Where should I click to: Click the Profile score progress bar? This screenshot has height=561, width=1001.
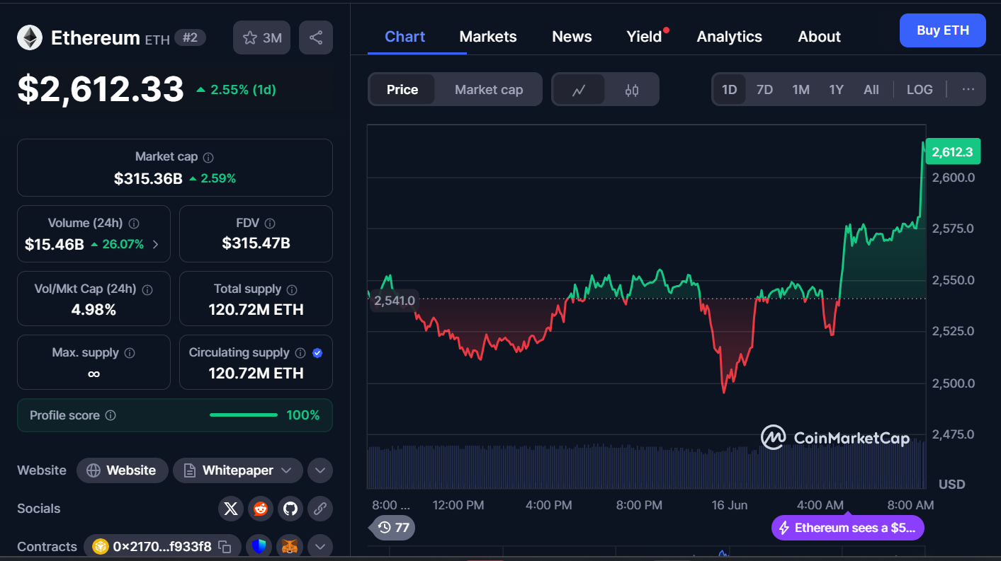coord(244,415)
